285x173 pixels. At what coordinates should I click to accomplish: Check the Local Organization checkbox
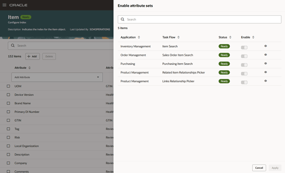point(8,146)
